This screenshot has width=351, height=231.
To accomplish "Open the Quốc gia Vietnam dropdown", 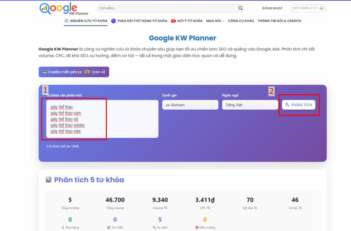I will point(190,105).
